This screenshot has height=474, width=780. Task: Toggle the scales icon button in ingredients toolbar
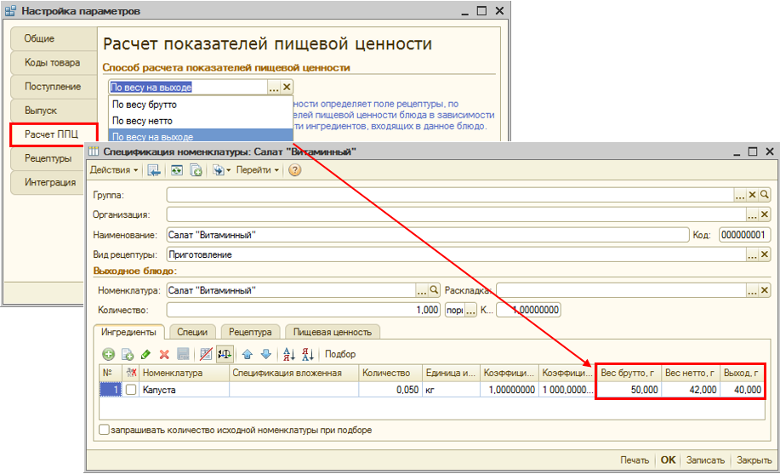[x=225, y=354]
